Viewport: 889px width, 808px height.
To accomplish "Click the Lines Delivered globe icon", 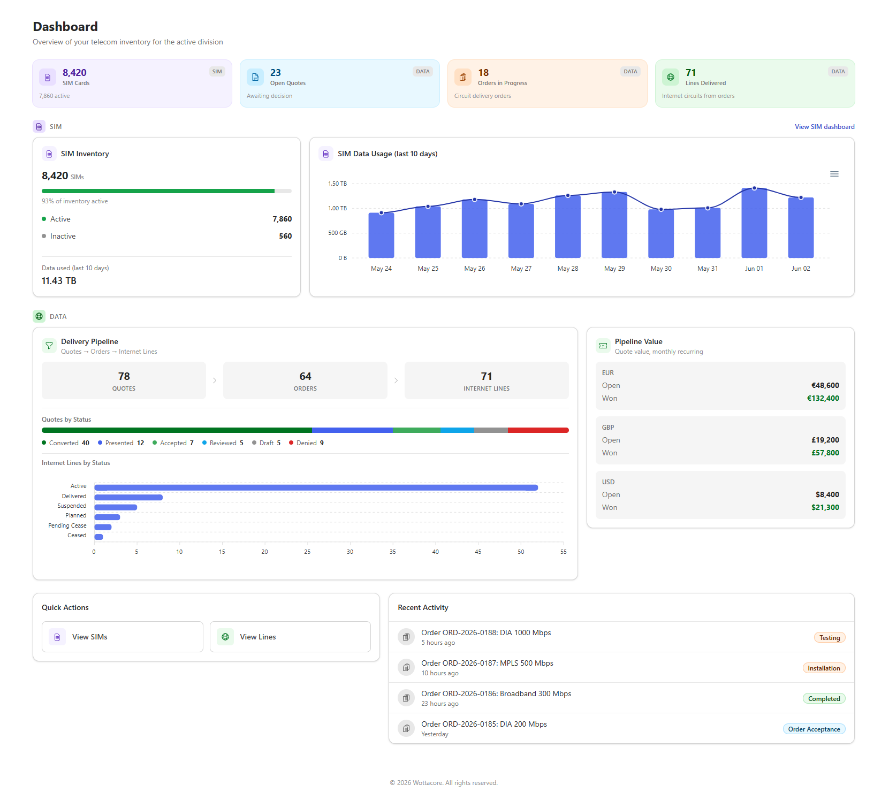I will (x=671, y=77).
